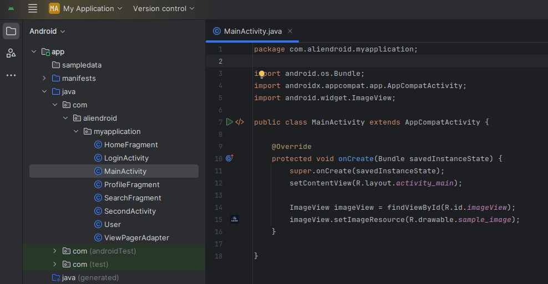Expand the manifests folder

[x=44, y=78]
